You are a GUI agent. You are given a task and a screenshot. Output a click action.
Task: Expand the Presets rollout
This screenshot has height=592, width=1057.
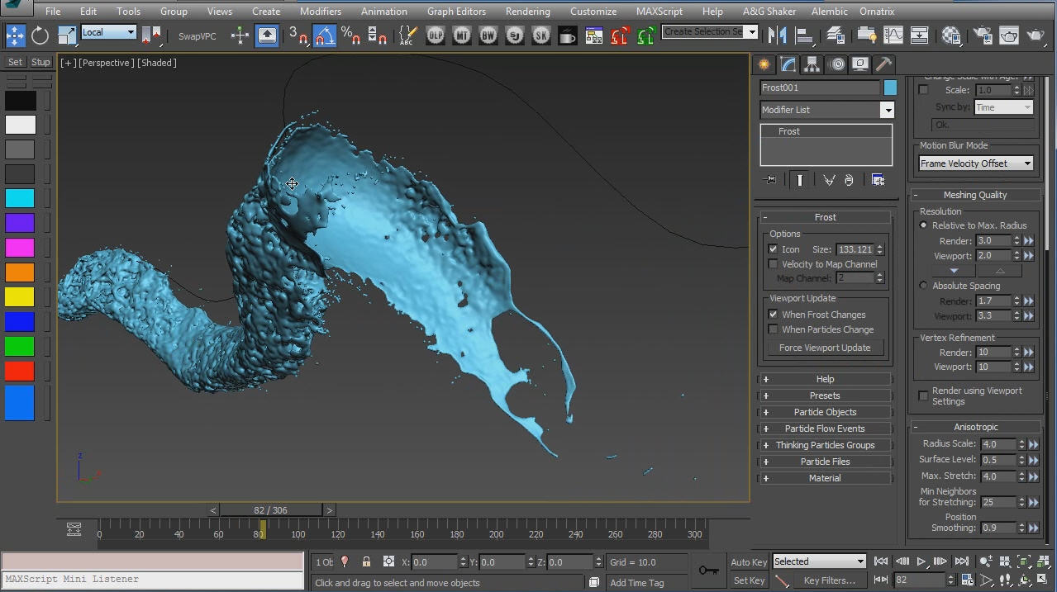825,395
